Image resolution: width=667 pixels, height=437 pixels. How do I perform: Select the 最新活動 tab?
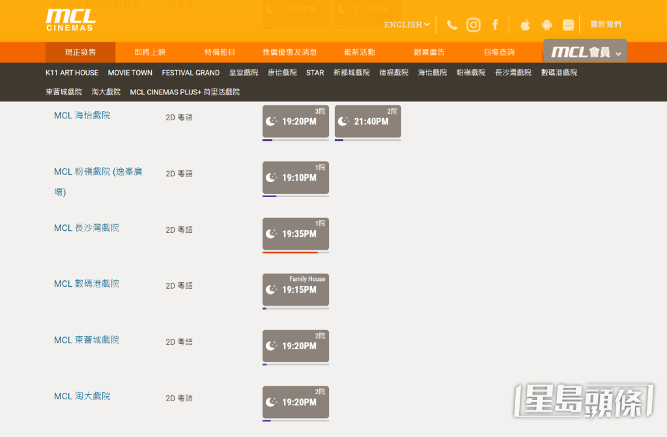point(360,52)
